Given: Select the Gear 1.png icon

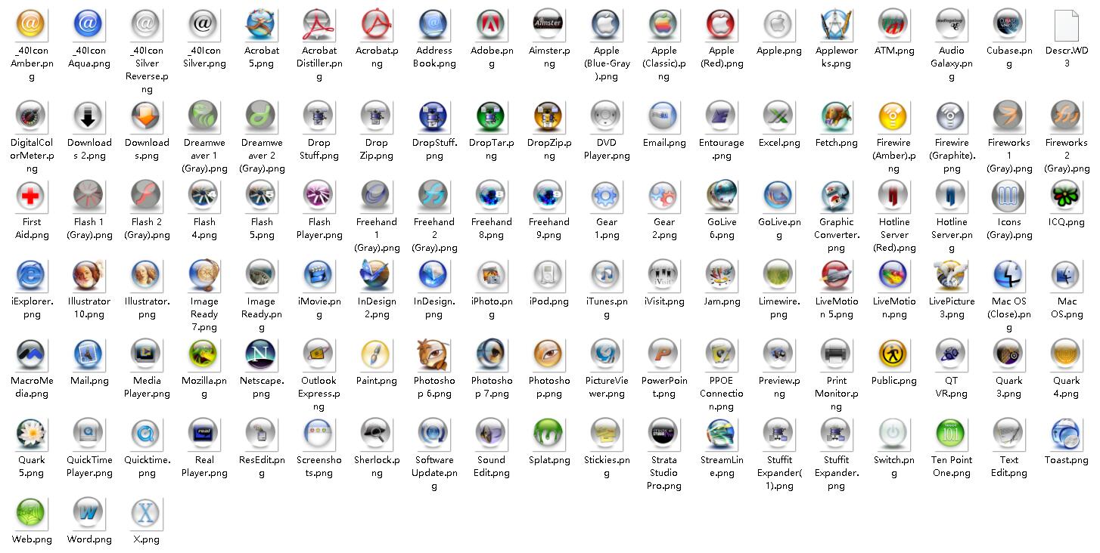Looking at the screenshot, I should coord(606,196).
